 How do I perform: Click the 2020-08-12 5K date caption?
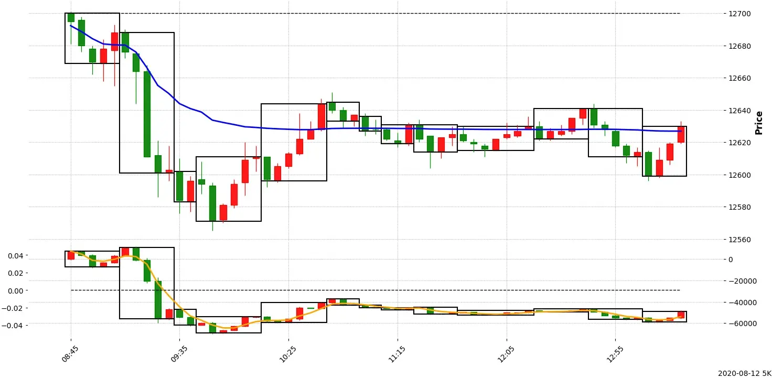point(745,373)
